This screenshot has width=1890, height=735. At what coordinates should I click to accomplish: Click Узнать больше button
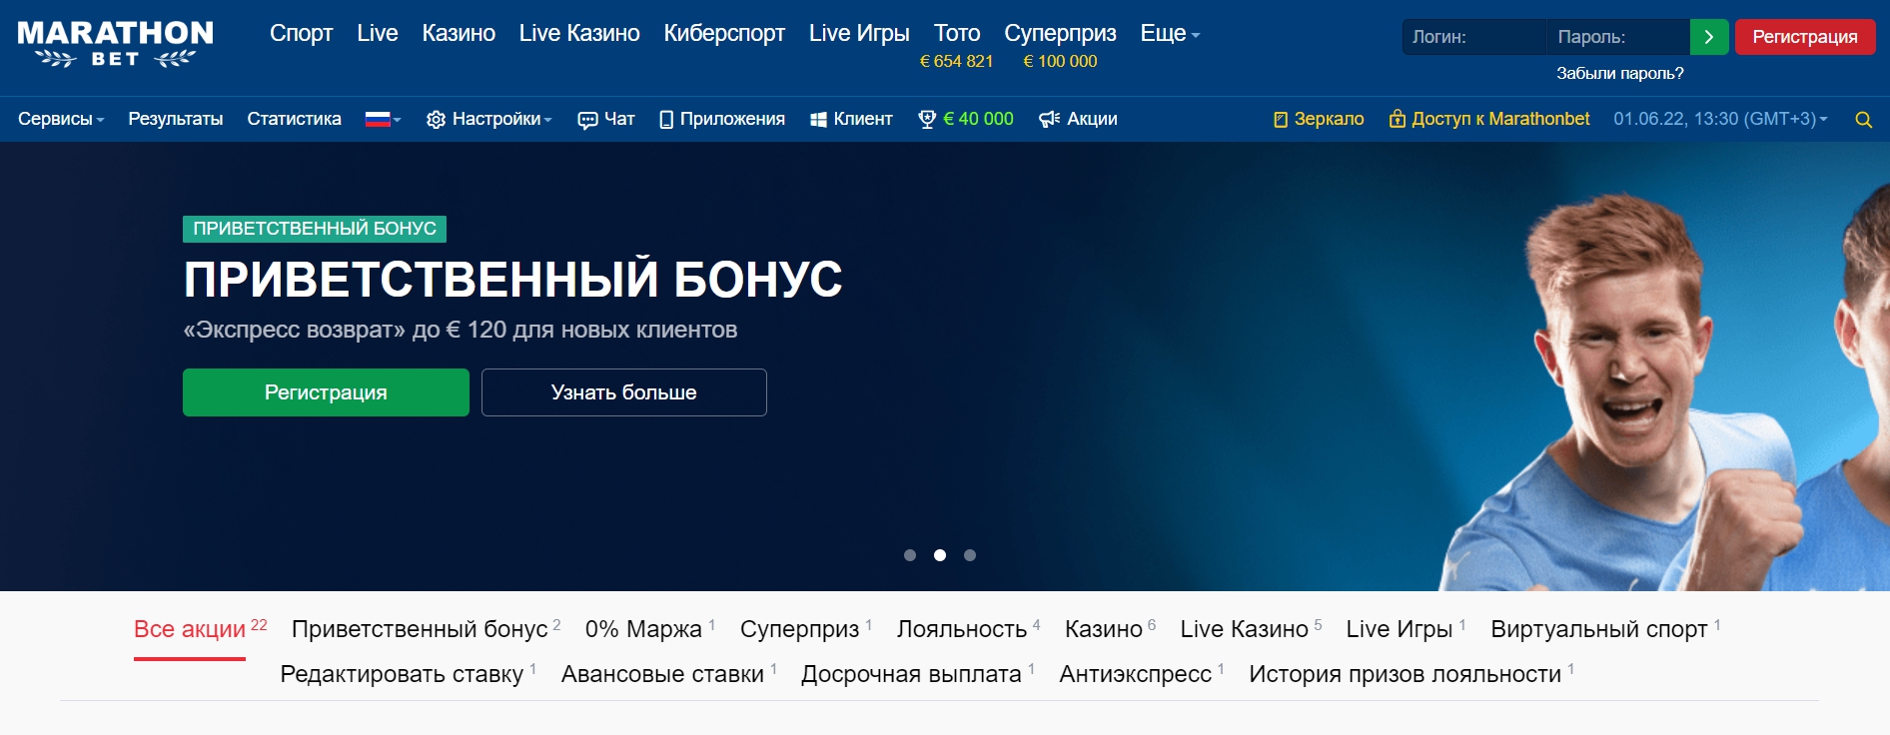(624, 392)
